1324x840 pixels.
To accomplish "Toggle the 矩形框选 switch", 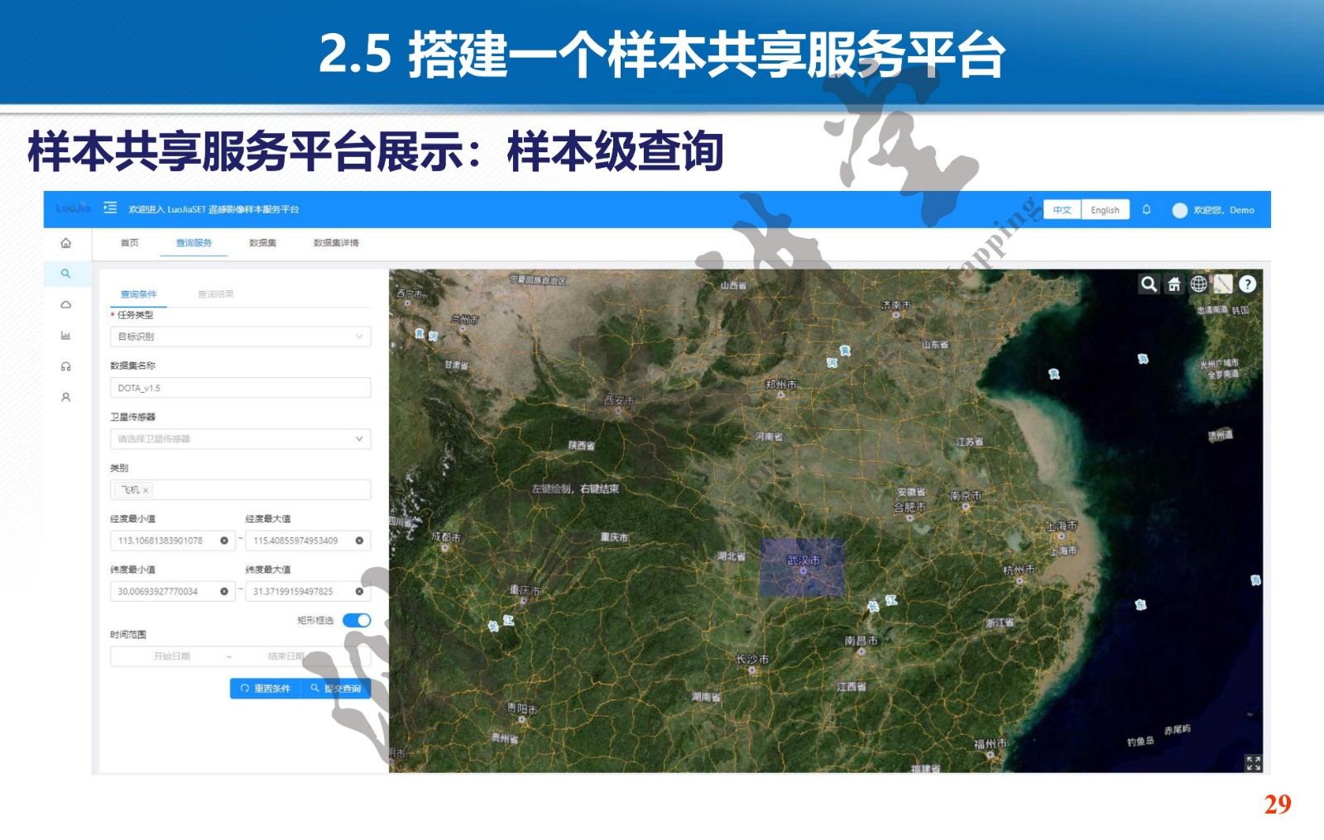I will [x=357, y=620].
